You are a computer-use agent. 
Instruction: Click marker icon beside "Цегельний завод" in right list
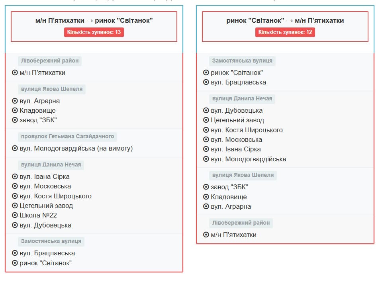click(x=206, y=120)
